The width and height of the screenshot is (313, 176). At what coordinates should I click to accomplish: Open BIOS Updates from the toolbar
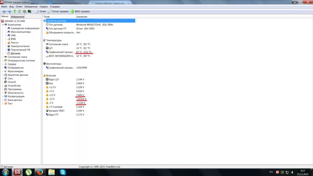click(x=80, y=12)
